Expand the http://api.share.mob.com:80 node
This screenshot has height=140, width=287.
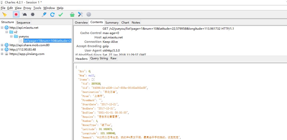pos(2,45)
